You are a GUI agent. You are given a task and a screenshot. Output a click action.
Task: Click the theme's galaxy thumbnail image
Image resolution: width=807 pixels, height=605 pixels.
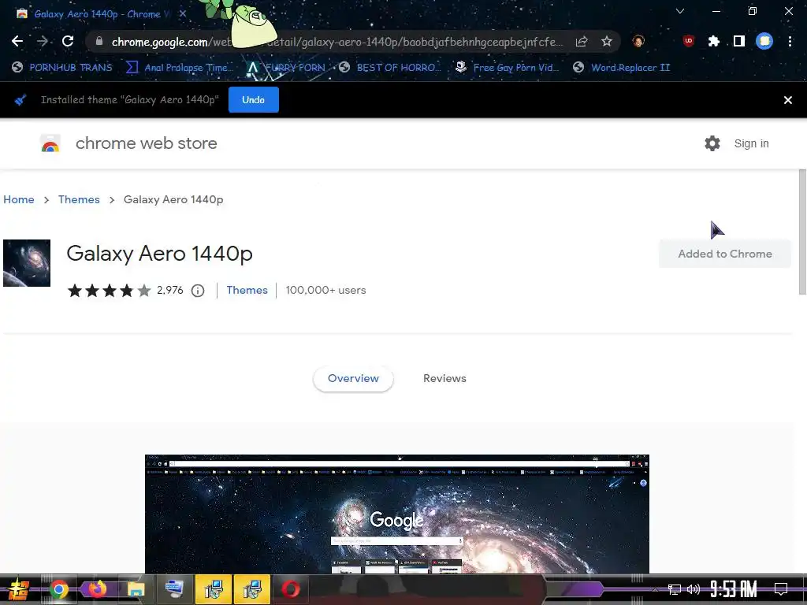point(27,263)
